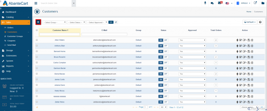The width and height of the screenshot is (267, 111).
Task: Activate voice search microphone icon
Action: click(x=205, y=3)
